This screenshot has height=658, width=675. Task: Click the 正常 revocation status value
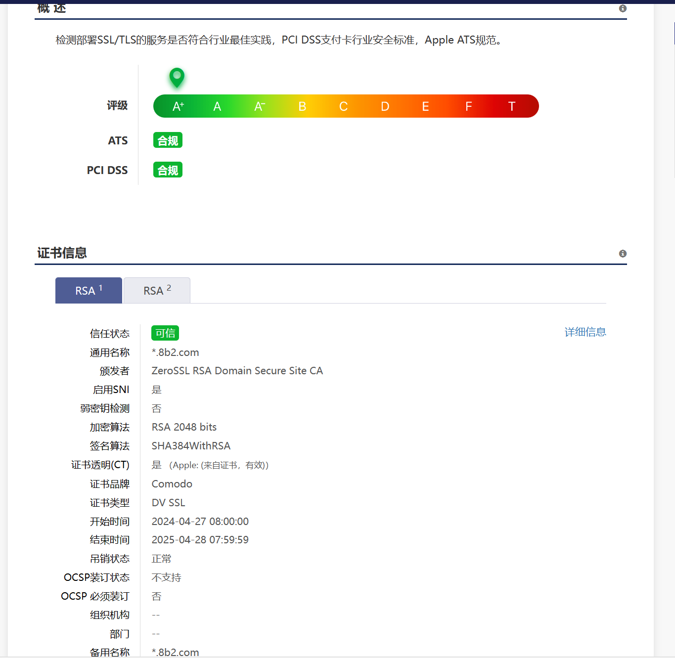pos(161,558)
